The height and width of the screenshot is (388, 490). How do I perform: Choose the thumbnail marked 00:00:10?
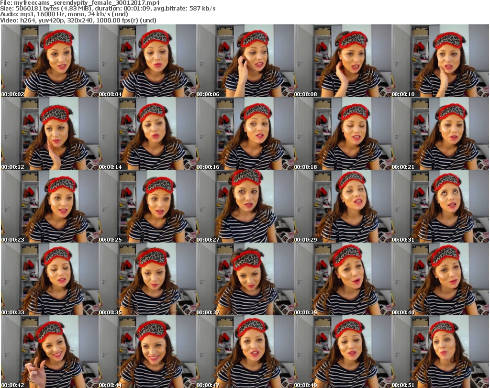click(x=440, y=61)
